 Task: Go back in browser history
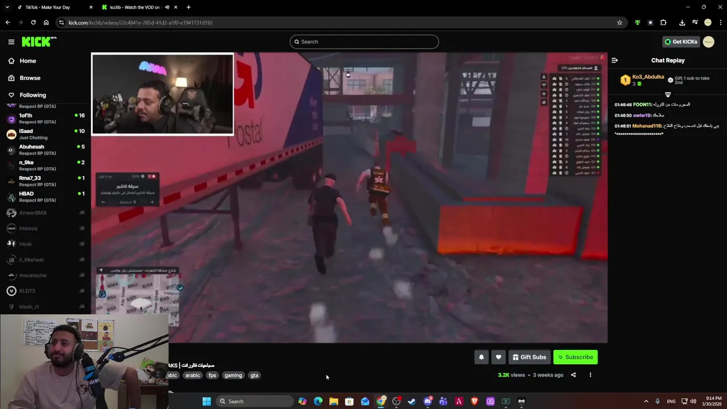click(x=7, y=23)
